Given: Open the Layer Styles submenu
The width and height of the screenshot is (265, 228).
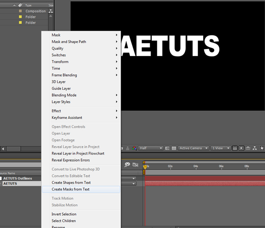Looking at the screenshot, I should point(81,102).
